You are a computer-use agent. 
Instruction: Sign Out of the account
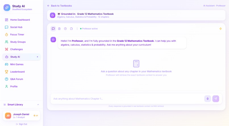click(x=22, y=124)
